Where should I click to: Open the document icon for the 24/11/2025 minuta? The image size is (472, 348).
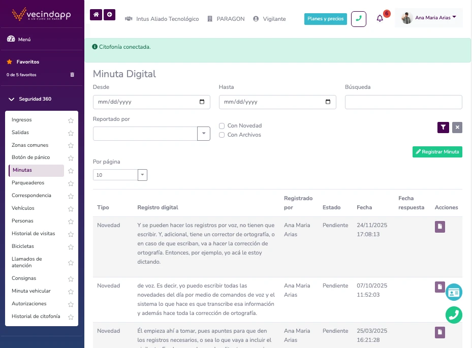coord(439,227)
